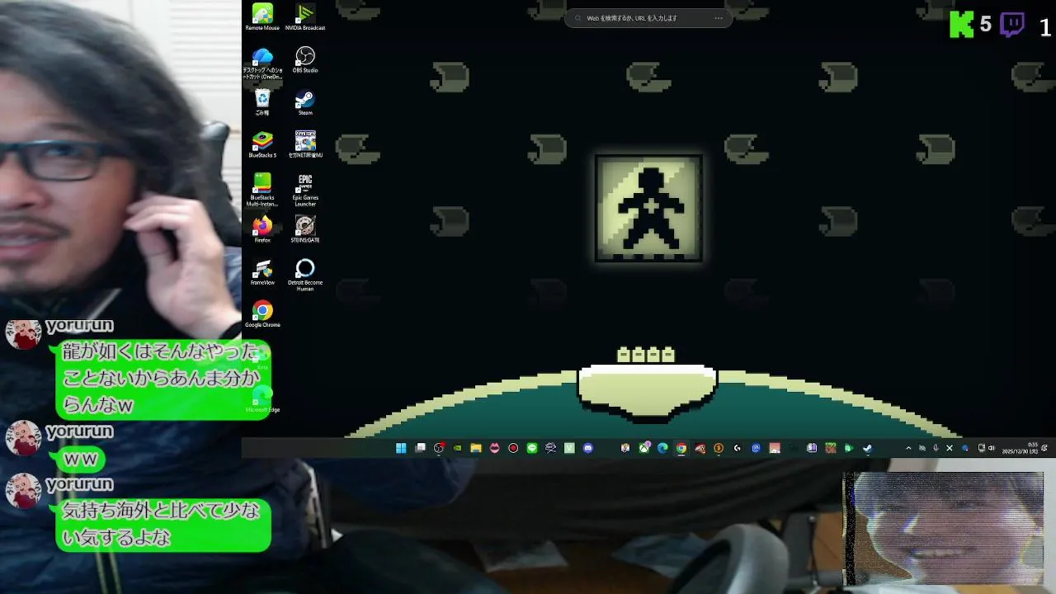Open Logitech G HUB on the taskbar

pos(738,448)
